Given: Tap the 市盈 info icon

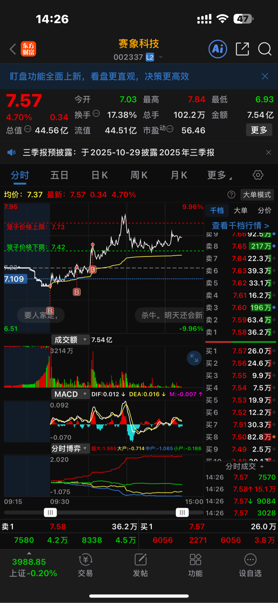Looking at the screenshot, I should [x=170, y=129].
